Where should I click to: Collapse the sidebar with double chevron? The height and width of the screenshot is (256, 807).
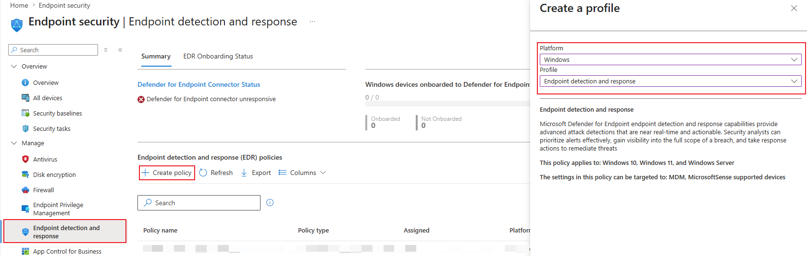click(120, 50)
